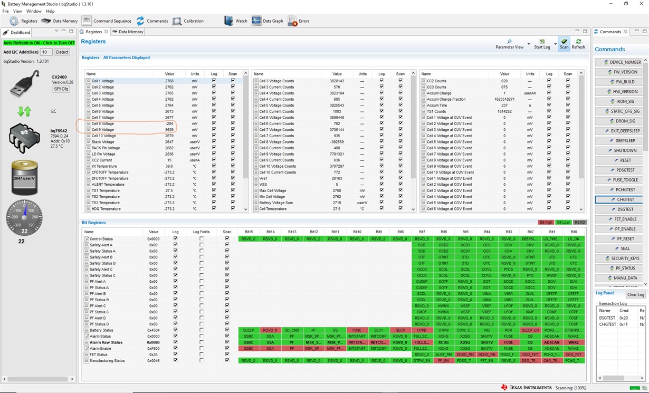The width and height of the screenshot is (649, 393).
Task: Uncheck Log for Stack Voltage
Action: click(x=214, y=142)
